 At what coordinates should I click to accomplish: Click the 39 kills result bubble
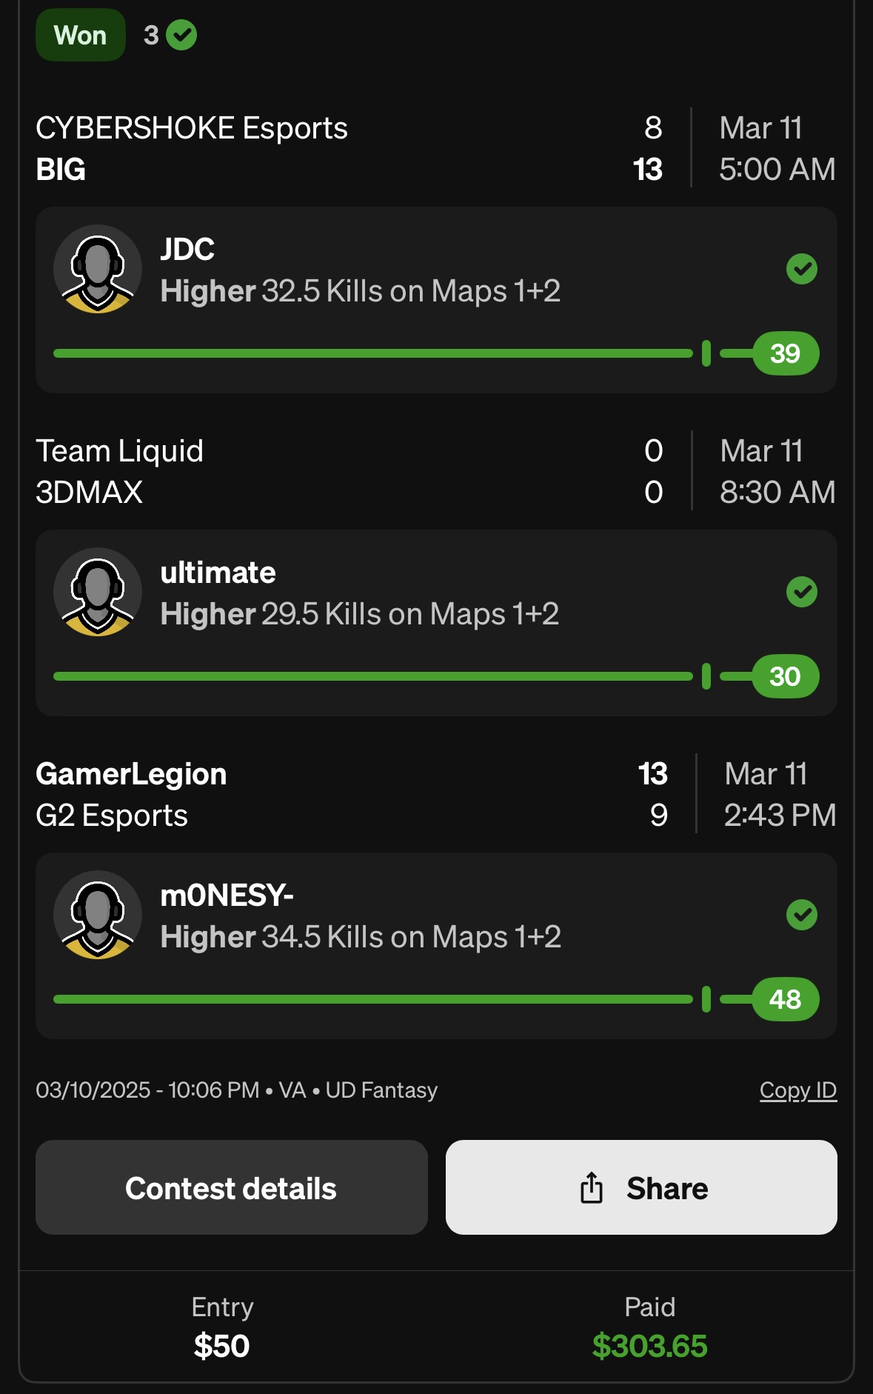point(786,353)
